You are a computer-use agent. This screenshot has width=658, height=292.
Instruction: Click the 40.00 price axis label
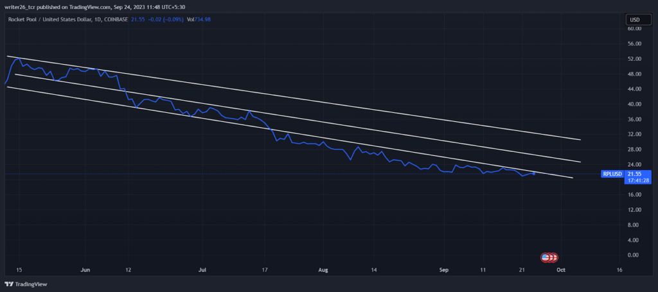(x=635, y=104)
